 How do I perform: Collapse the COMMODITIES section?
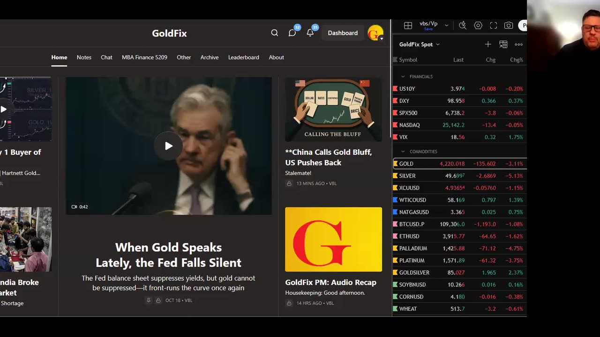click(x=403, y=152)
